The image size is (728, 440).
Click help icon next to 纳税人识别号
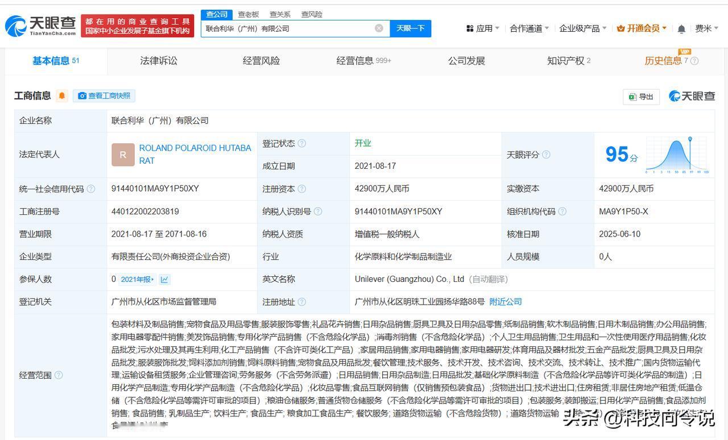(x=318, y=211)
